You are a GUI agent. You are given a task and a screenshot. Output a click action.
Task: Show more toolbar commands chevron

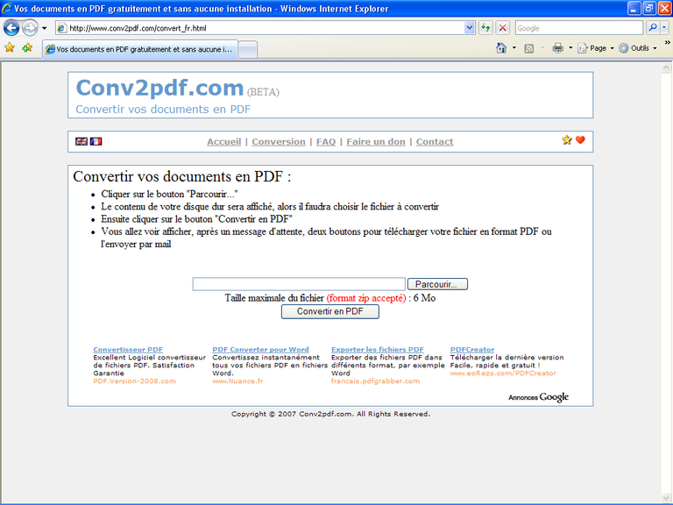tap(668, 42)
